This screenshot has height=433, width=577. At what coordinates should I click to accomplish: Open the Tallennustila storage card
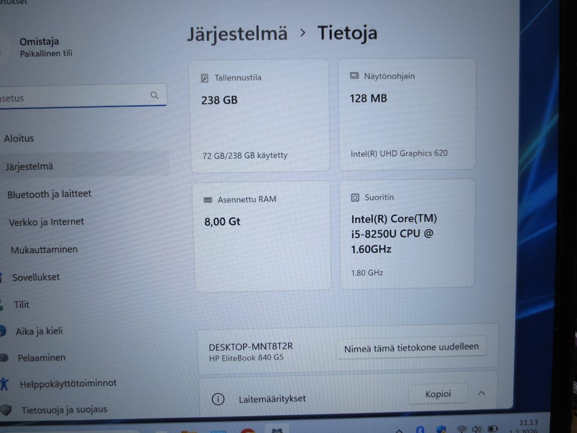[x=260, y=115]
